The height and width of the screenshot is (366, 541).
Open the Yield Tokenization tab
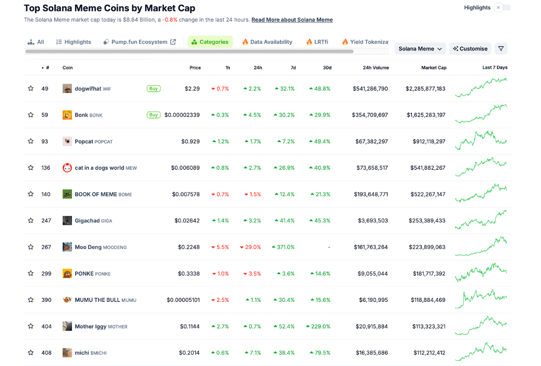click(x=365, y=41)
